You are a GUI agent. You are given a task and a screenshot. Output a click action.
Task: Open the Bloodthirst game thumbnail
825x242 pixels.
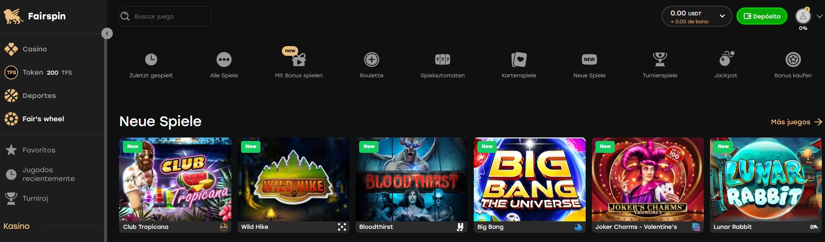tap(411, 180)
